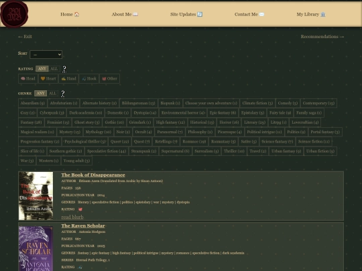Filter by Speculative fiction genre
The image size is (362, 271).
coord(107,151)
